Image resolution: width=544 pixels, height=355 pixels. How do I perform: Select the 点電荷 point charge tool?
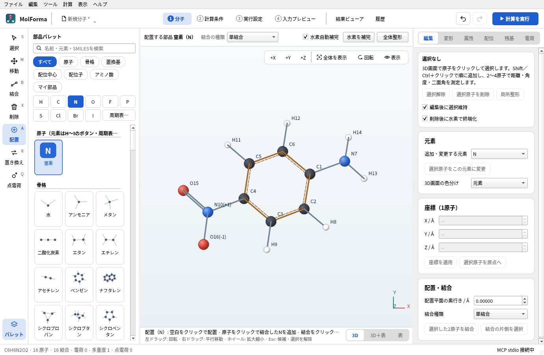tap(14, 180)
